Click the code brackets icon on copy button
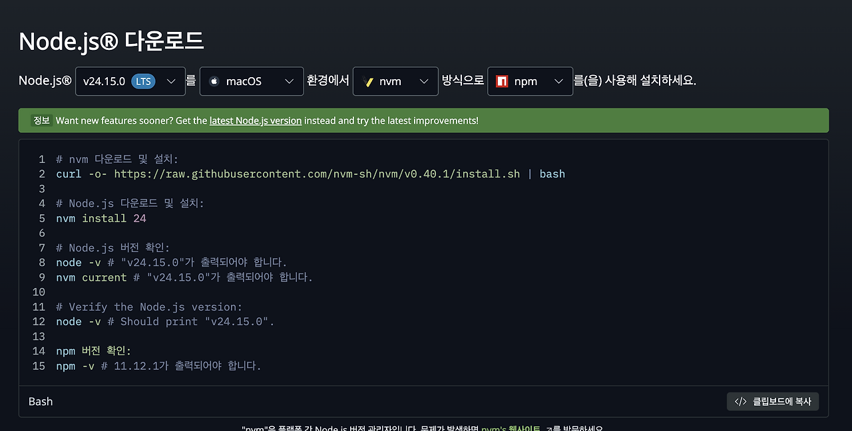This screenshot has height=431, width=852. (x=741, y=401)
